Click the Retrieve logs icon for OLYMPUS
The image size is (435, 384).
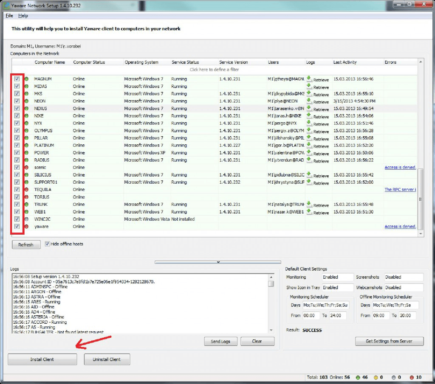click(309, 131)
